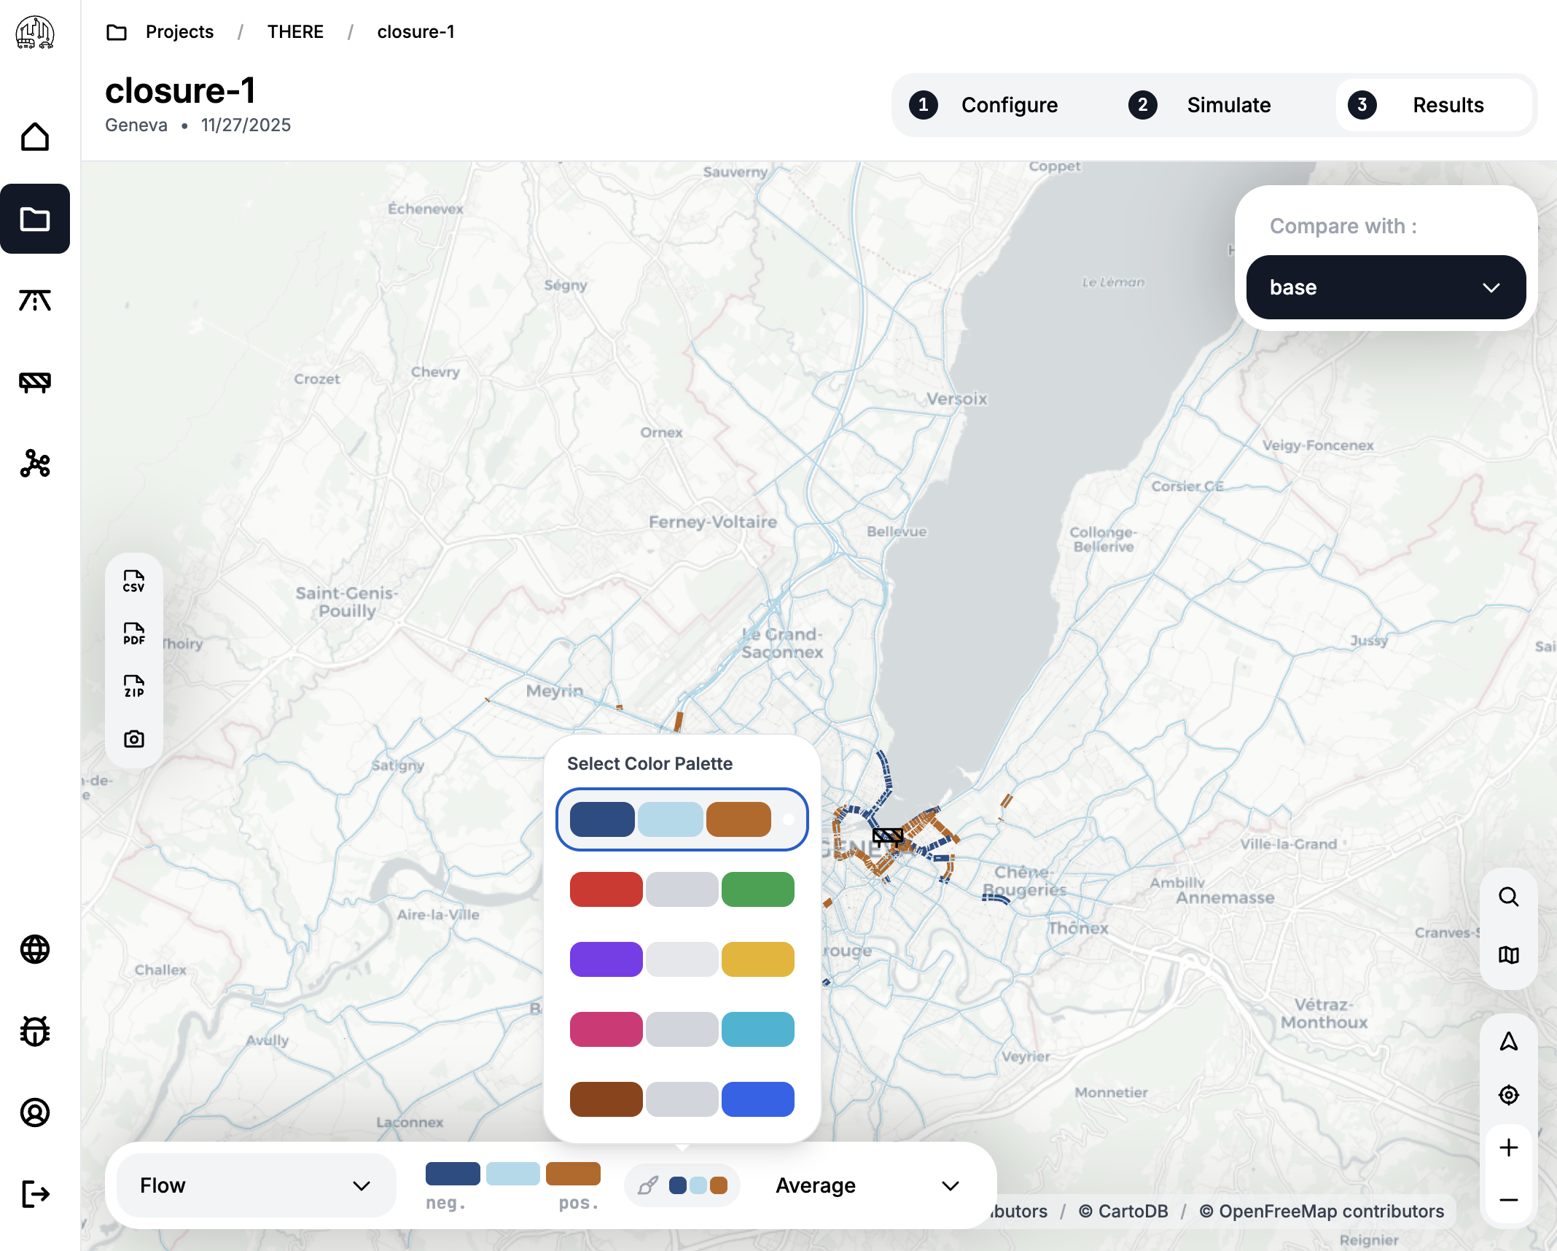Screen dimensions: 1557x1251
Task: Select the red-grey-green color palette
Action: click(682, 889)
